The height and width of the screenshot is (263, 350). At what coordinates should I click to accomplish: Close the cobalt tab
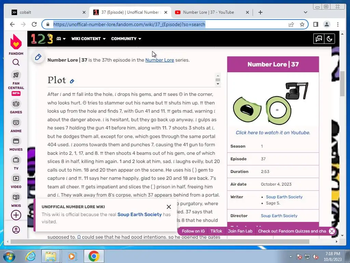(84, 12)
